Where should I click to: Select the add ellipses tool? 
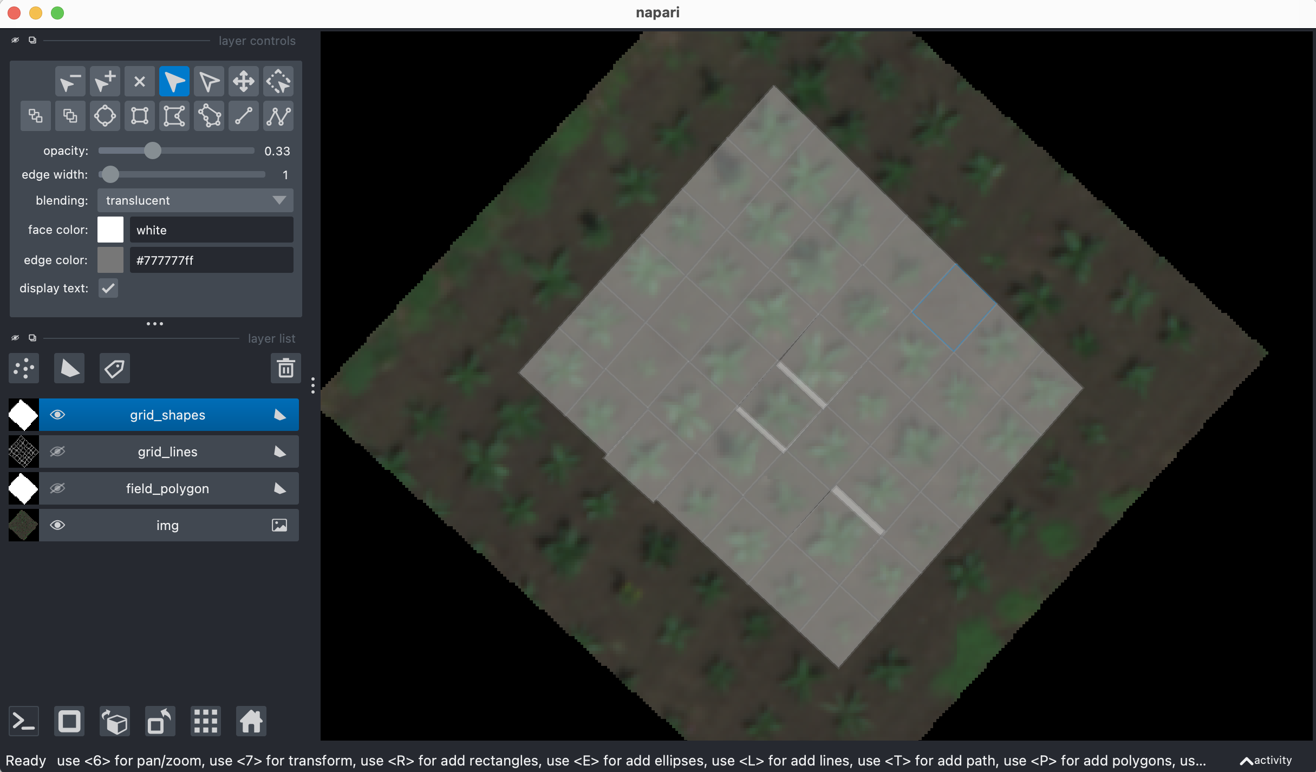point(105,116)
